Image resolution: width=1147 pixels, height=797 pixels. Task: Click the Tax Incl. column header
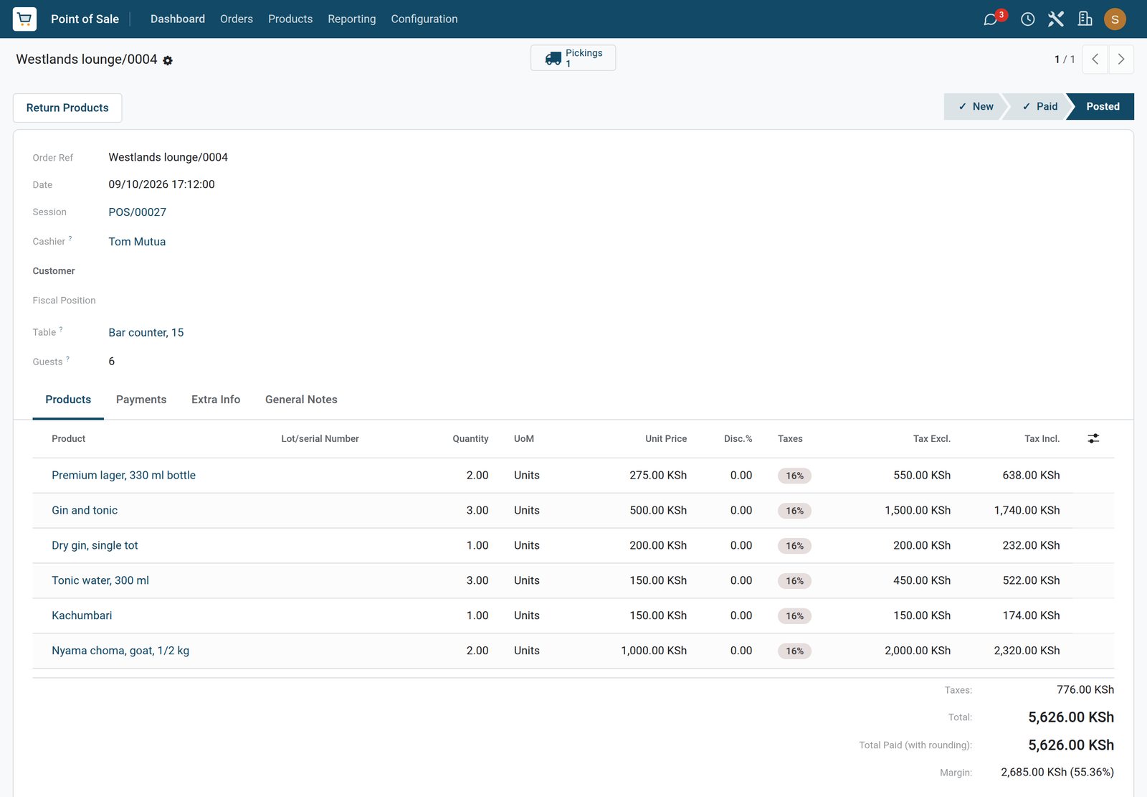point(1042,439)
